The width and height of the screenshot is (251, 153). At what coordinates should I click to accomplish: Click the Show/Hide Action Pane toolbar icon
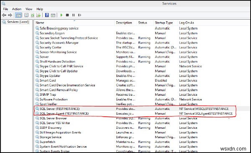pyautogui.click(x=53, y=15)
